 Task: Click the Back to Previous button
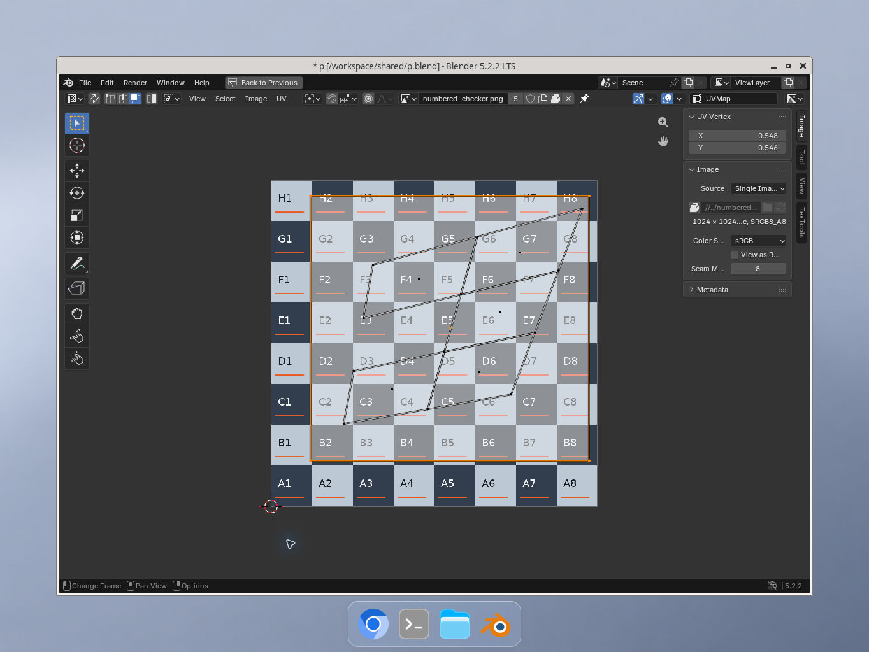click(264, 83)
